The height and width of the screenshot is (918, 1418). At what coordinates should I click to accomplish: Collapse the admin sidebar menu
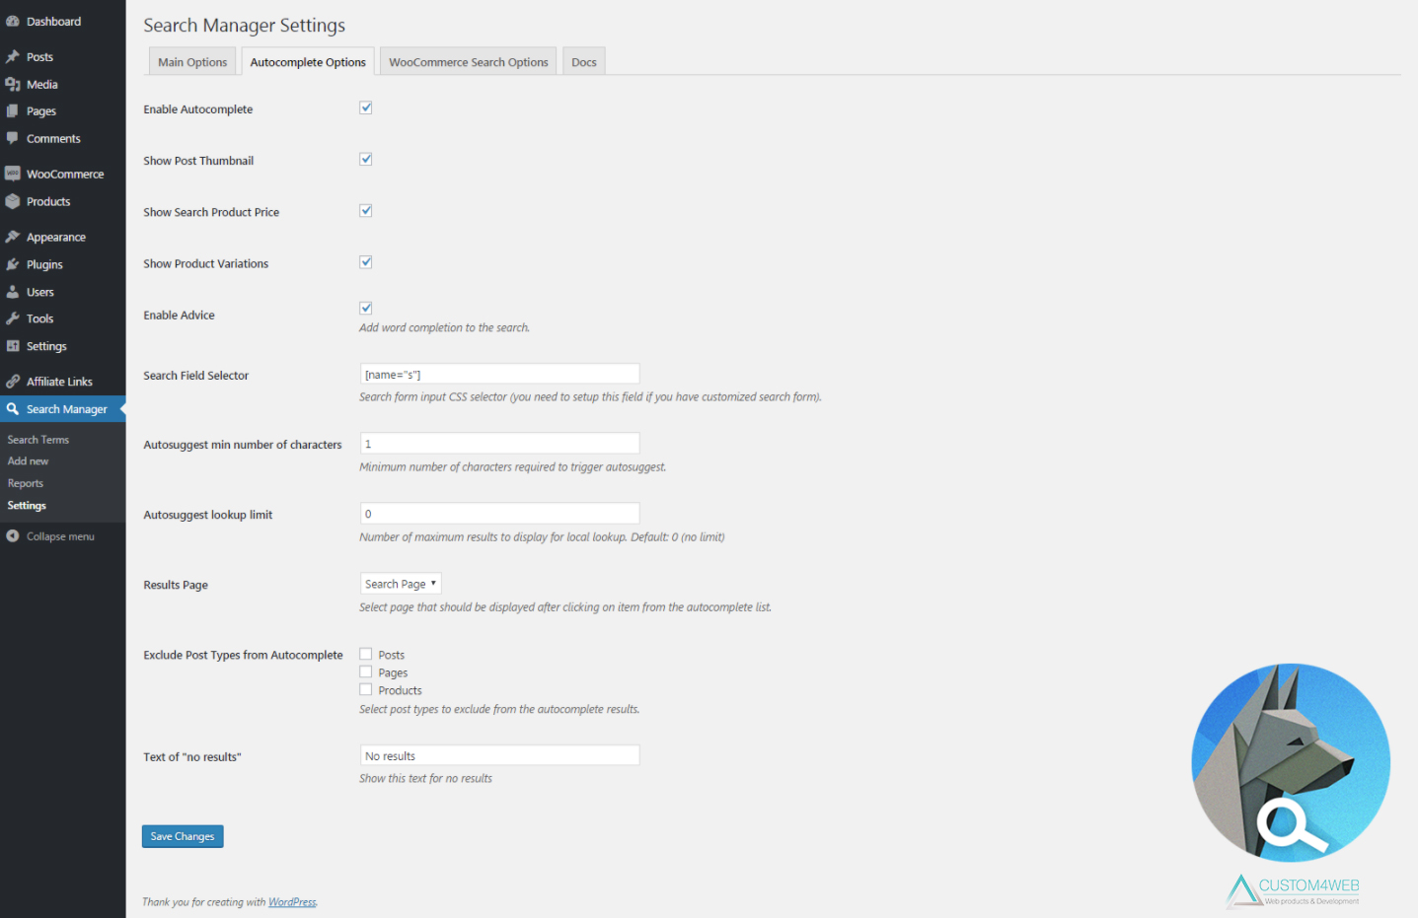tap(51, 536)
